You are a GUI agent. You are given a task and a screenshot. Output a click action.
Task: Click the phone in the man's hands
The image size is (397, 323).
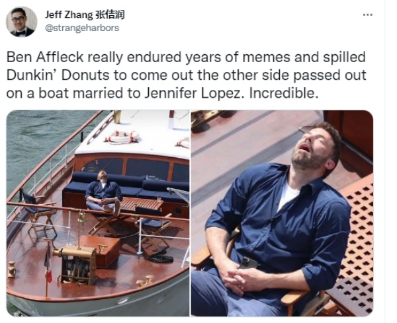click(248, 263)
